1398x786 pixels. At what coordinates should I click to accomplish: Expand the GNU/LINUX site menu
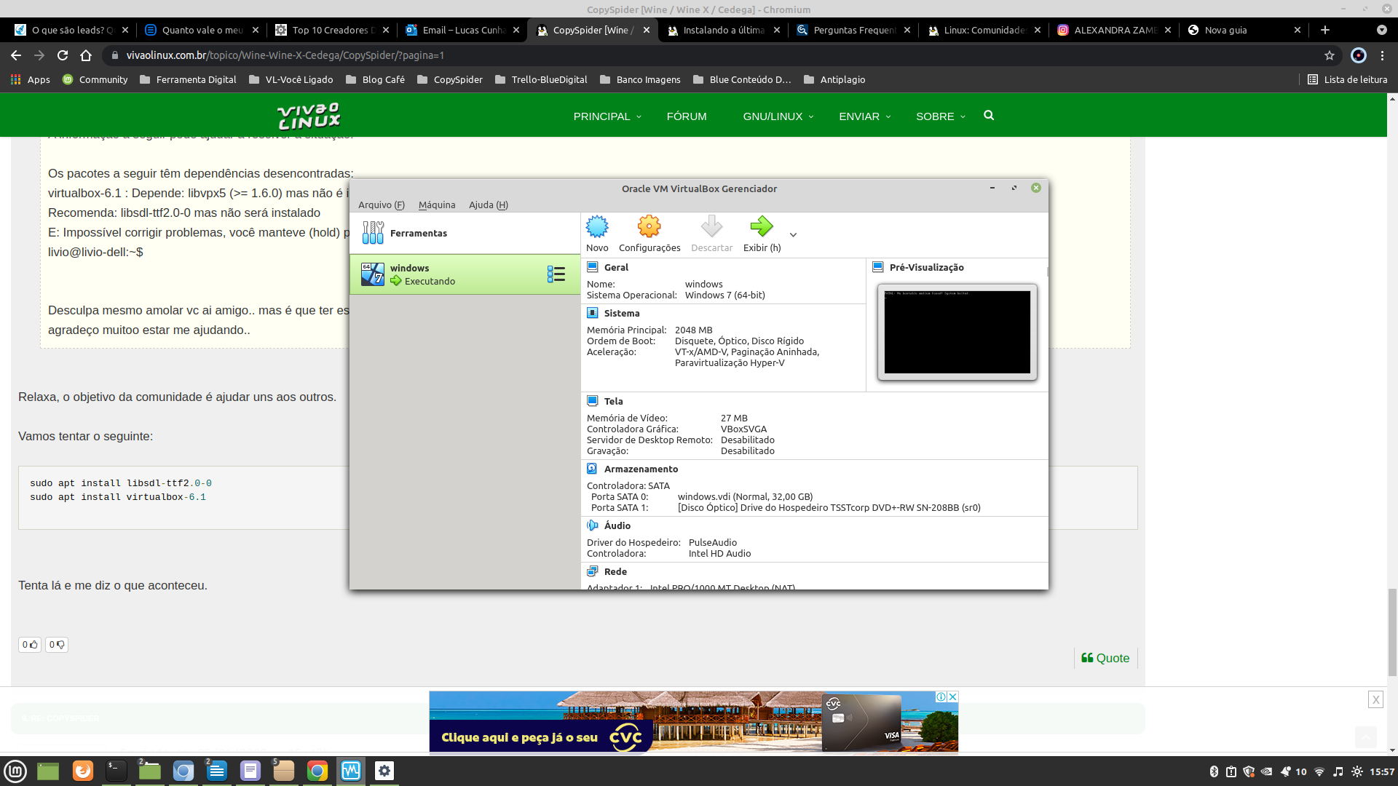point(778,116)
